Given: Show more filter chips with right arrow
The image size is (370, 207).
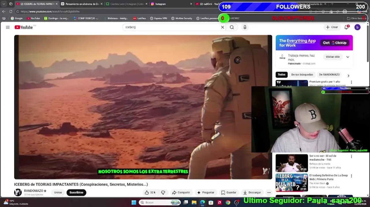Looking at the screenshot, I should [348, 76].
